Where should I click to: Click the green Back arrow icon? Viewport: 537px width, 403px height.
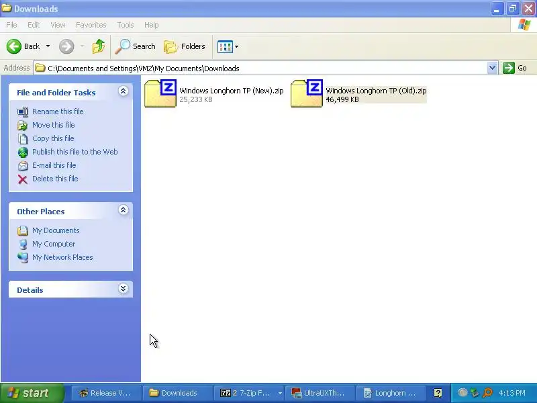[14, 46]
